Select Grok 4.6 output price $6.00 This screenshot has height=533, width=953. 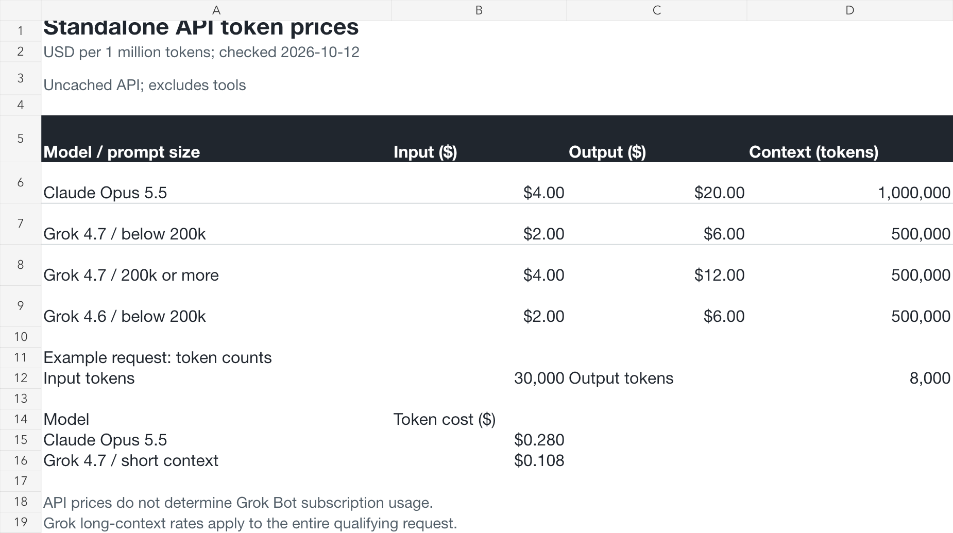[657, 306]
